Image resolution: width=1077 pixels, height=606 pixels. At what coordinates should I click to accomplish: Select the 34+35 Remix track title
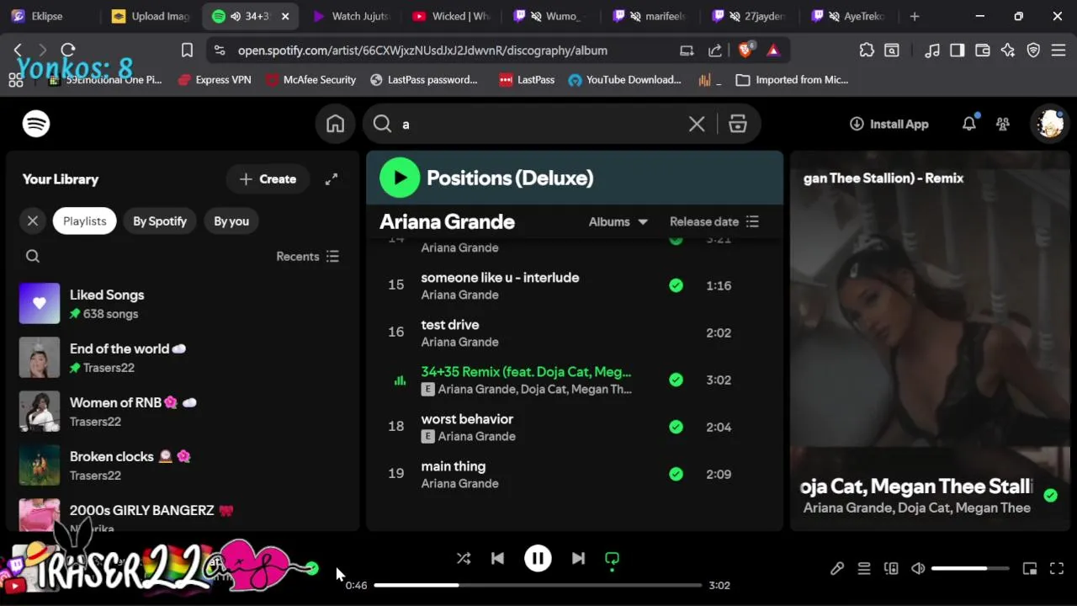click(526, 372)
